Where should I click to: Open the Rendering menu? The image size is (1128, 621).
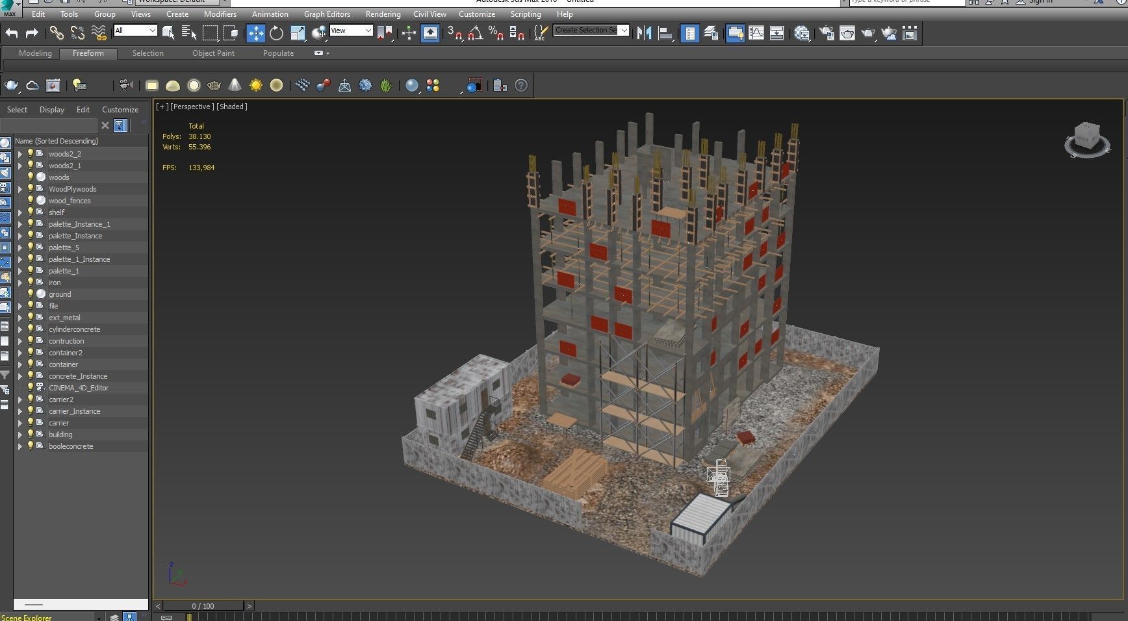tap(383, 14)
